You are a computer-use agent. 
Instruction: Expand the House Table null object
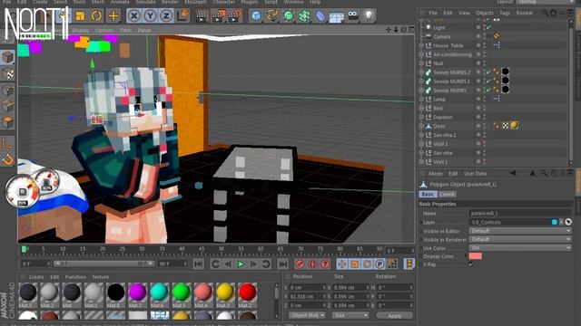[x=421, y=45]
